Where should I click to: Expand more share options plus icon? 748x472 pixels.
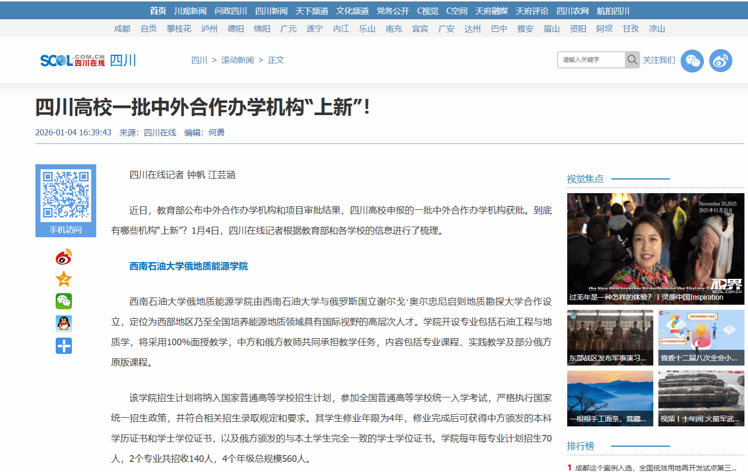[64, 346]
